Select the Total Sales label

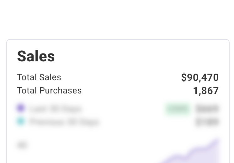point(39,77)
